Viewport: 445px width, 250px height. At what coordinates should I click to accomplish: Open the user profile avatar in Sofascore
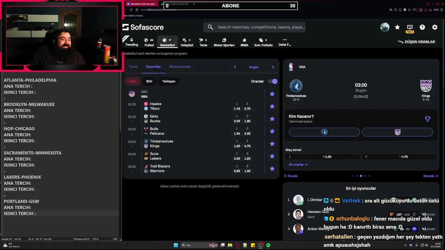tap(385, 27)
